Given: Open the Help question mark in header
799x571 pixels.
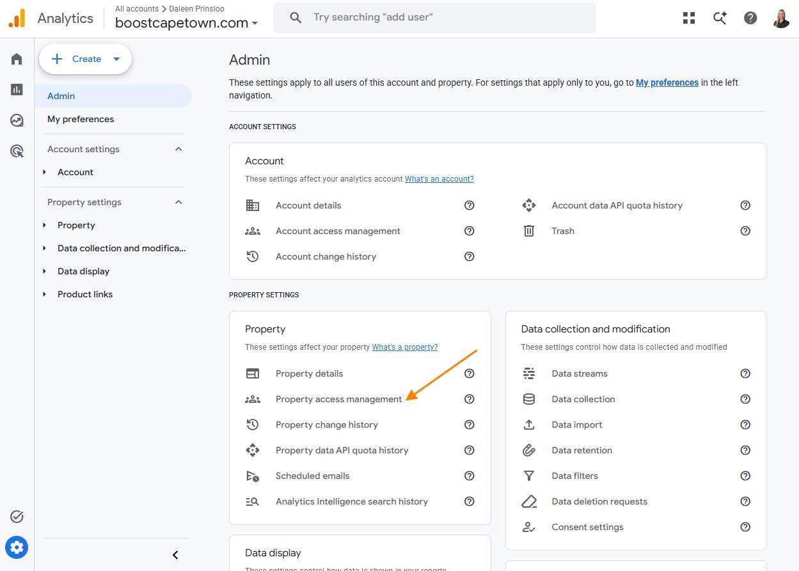Looking at the screenshot, I should 750,18.
